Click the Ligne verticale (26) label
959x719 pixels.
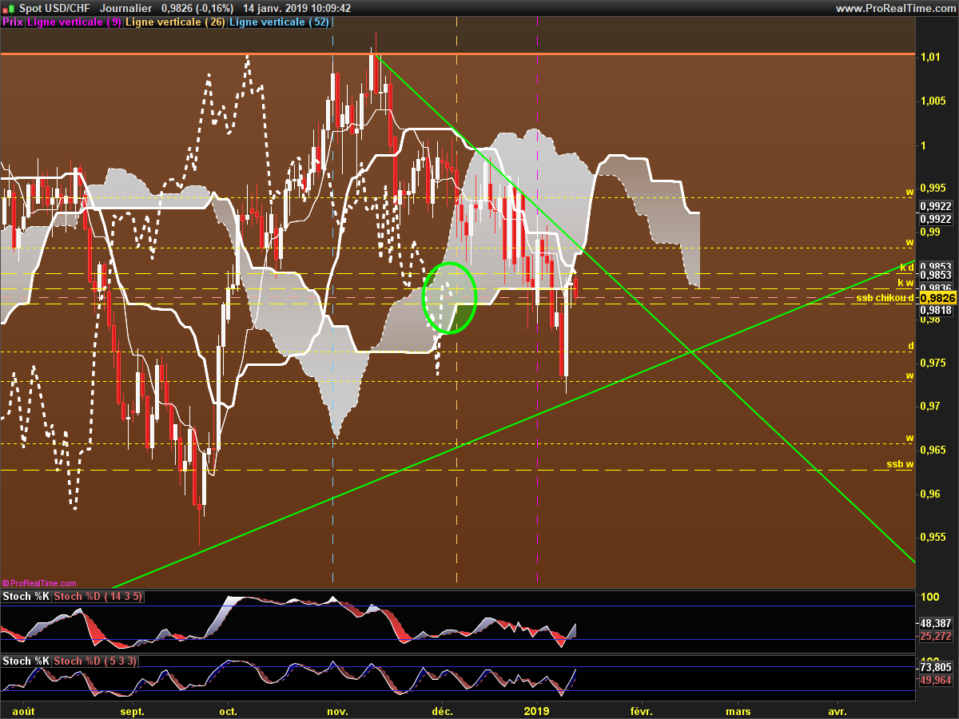click(175, 22)
